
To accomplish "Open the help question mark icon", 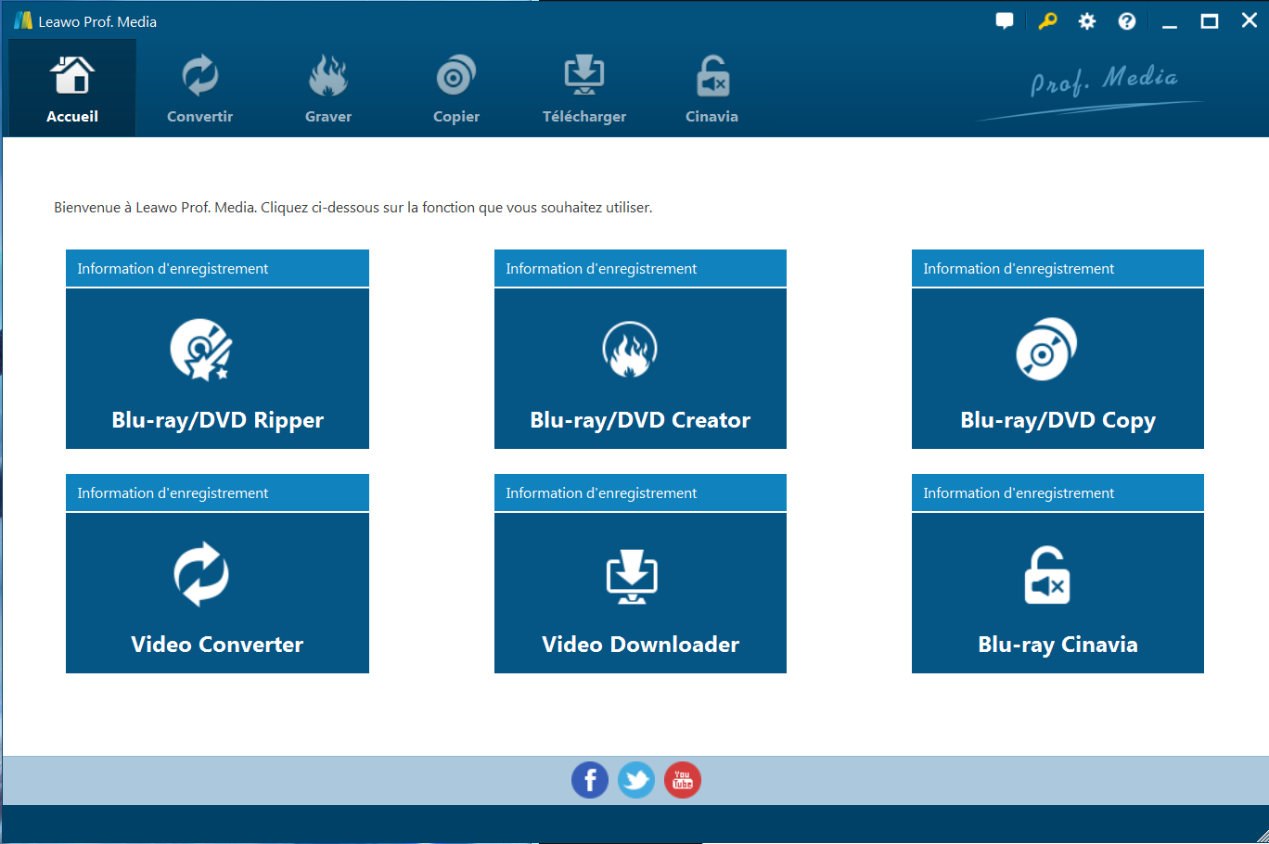I will (x=1127, y=21).
